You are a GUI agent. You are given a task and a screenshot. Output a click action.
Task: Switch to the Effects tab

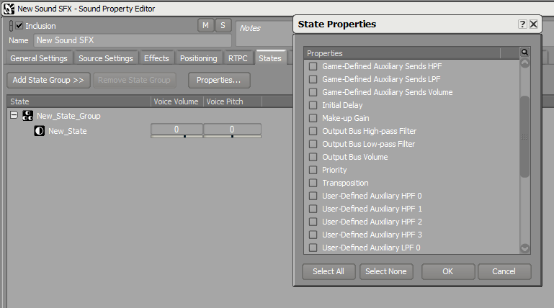point(156,58)
